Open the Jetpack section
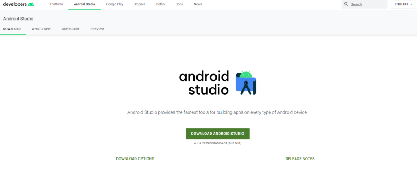This screenshot has height=179, width=417. [x=140, y=4]
